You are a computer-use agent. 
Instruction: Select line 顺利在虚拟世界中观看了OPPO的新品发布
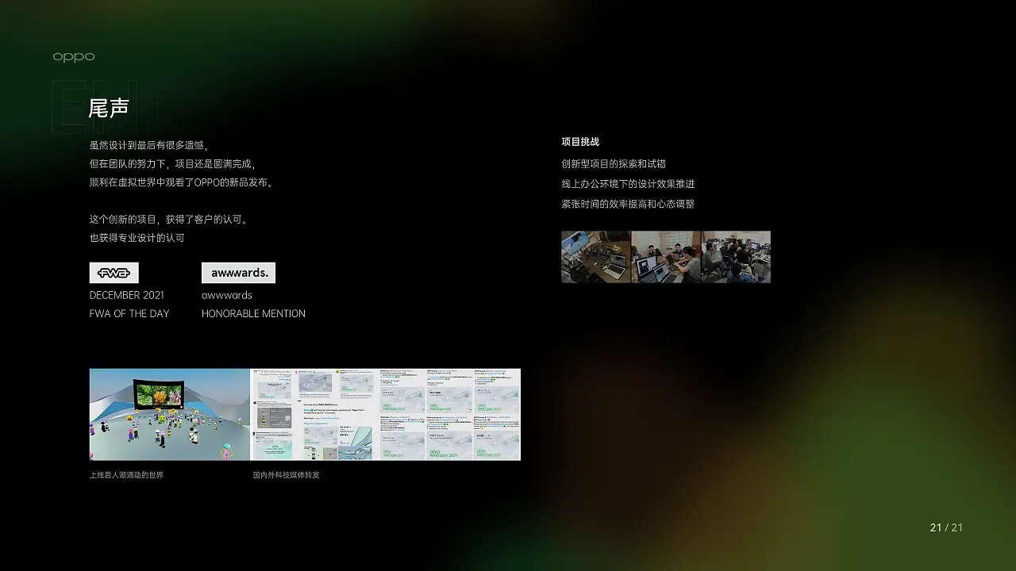(x=183, y=182)
